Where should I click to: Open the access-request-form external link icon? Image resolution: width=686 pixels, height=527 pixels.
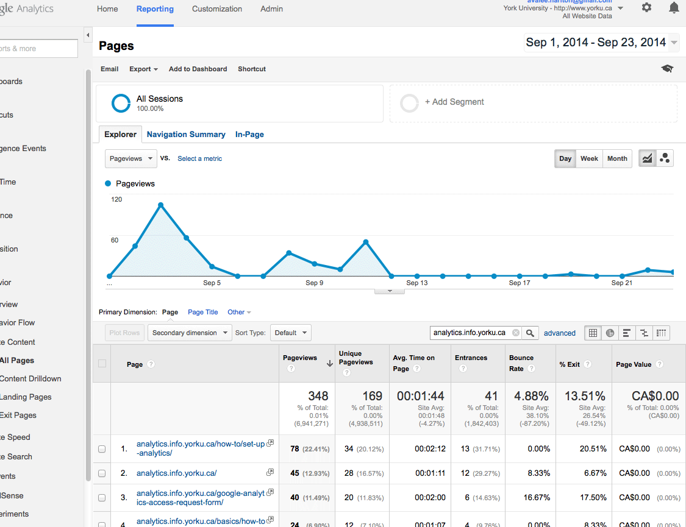tap(270, 492)
